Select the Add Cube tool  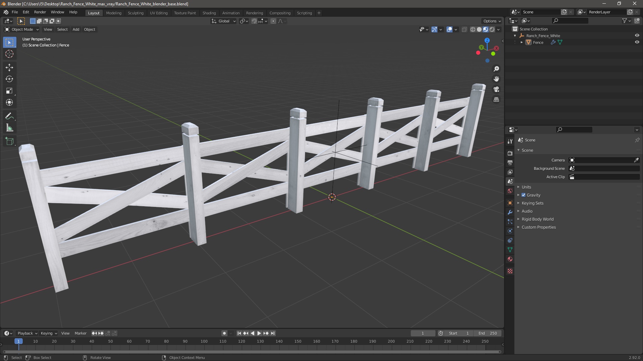(9, 141)
